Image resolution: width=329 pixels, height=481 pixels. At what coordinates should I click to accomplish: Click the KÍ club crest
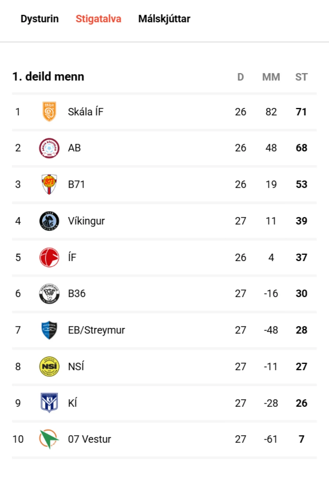49,403
